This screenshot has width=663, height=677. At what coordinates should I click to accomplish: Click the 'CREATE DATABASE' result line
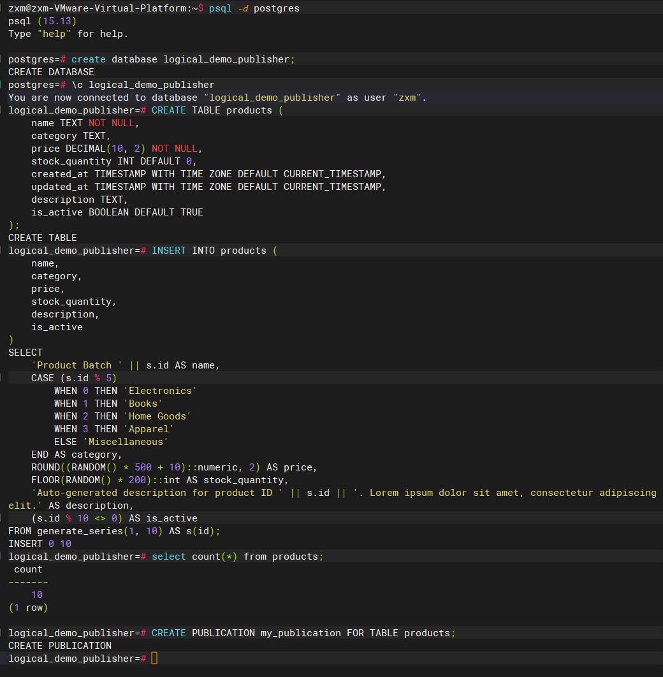51,72
